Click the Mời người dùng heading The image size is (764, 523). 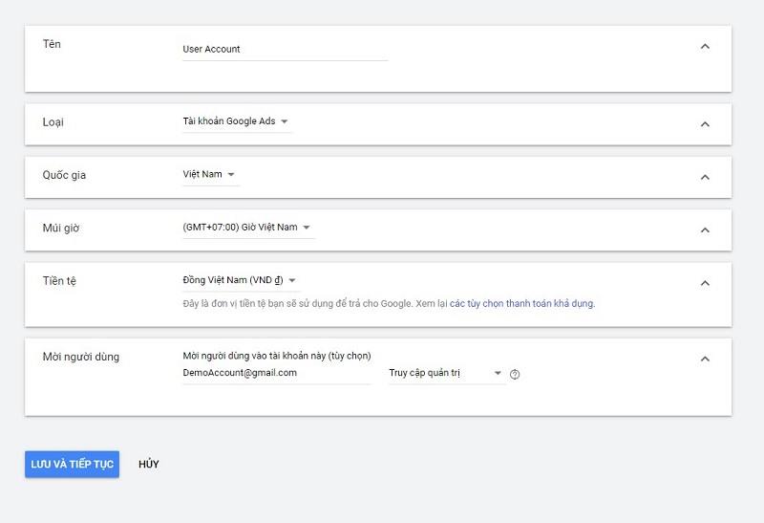click(x=81, y=357)
